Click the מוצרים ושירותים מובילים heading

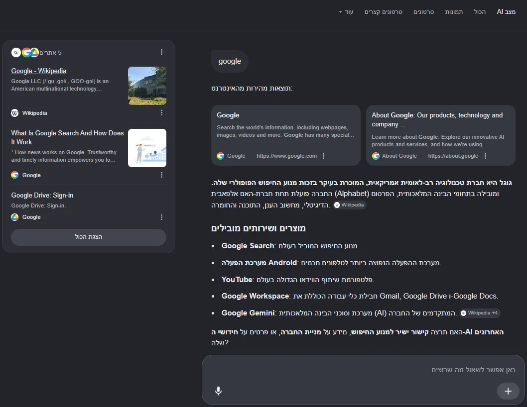point(259,228)
